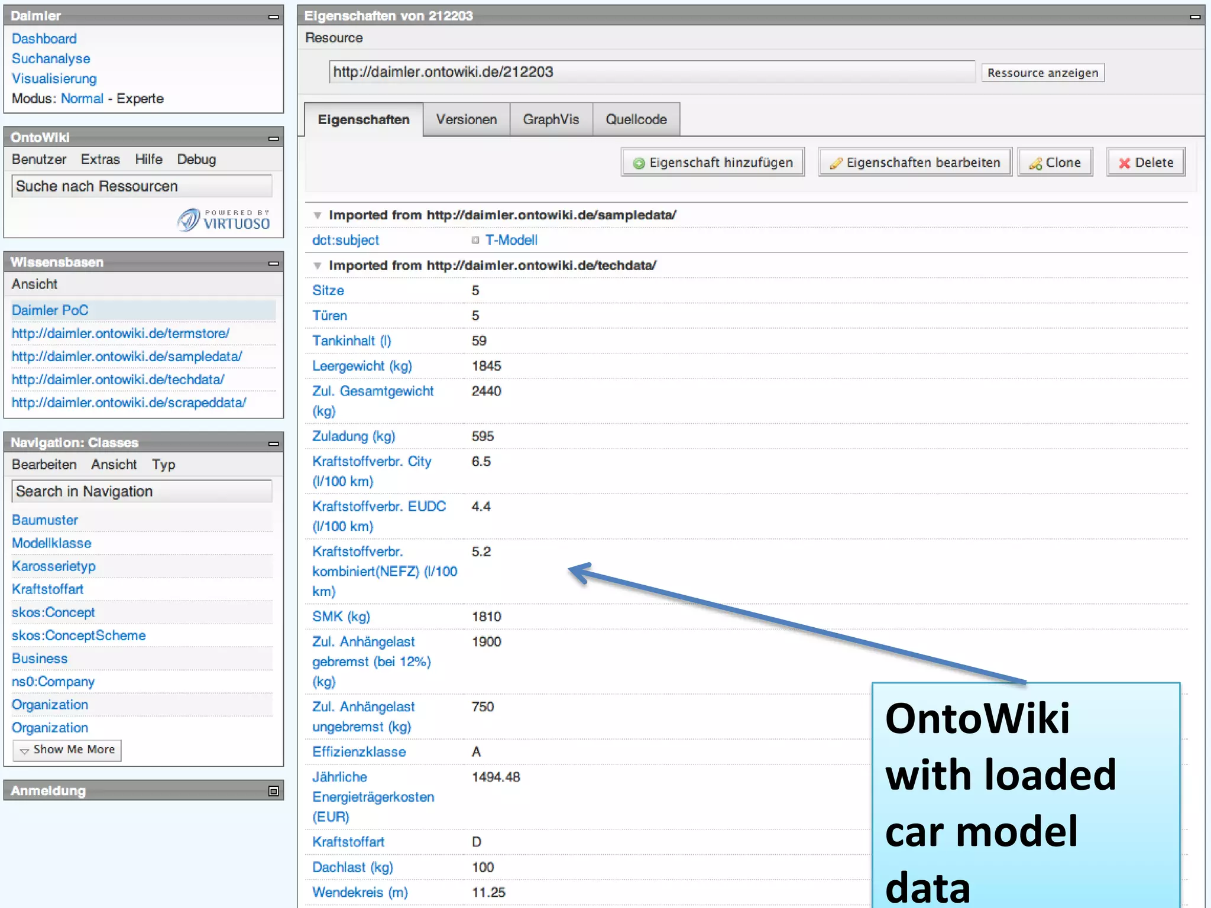Open Kraftstoffart class in Navigation
The width and height of the screenshot is (1211, 908).
click(48, 590)
